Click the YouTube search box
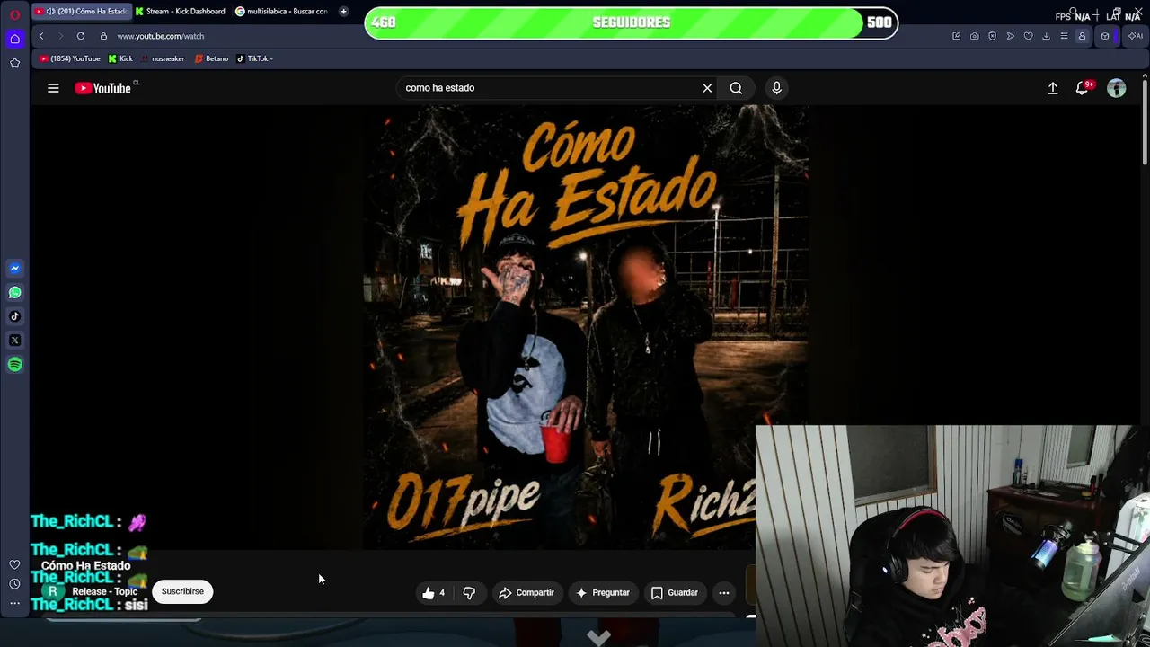This screenshot has height=647, width=1150. point(548,88)
